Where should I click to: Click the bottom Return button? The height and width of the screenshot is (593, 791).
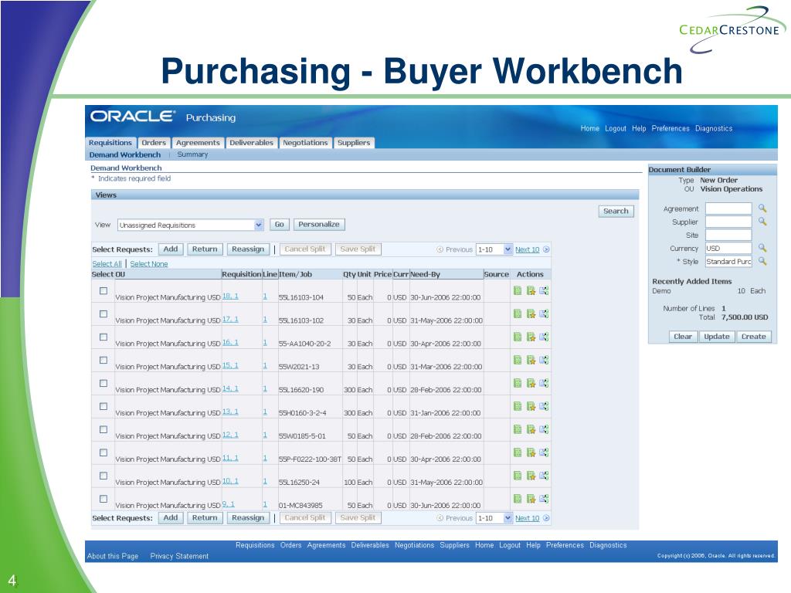click(x=205, y=517)
